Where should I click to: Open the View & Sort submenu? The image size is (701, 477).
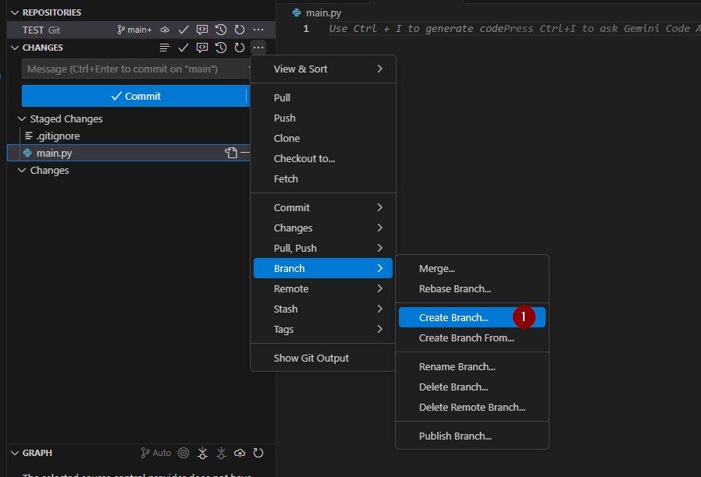coord(322,69)
